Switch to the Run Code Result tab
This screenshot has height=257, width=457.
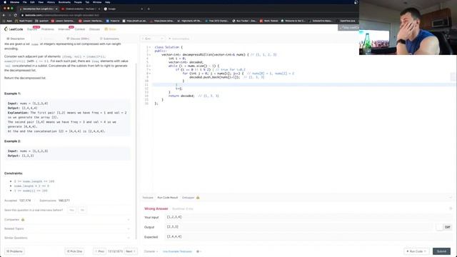tap(167, 198)
